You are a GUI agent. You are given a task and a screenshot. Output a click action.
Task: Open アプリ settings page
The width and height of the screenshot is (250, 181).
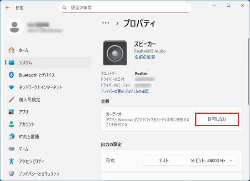pos(48,112)
